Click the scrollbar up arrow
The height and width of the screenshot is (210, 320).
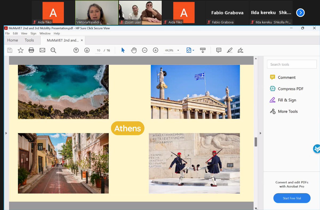[256, 58]
